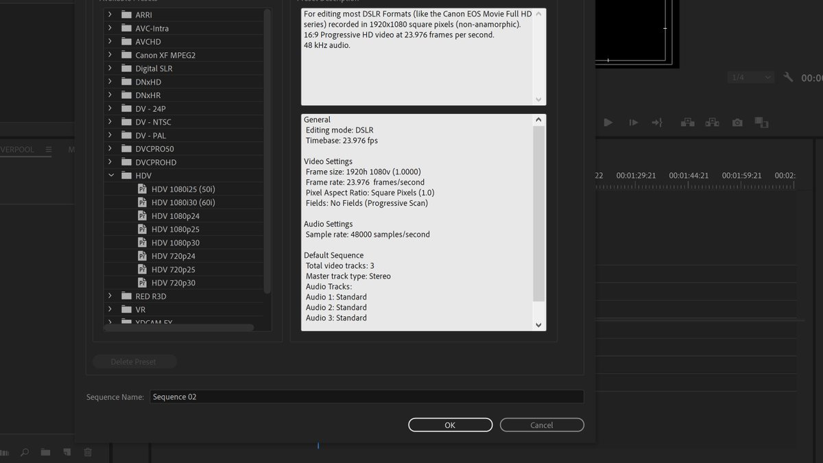Click the Find magnifier icon in Project panel

[x=25, y=452]
